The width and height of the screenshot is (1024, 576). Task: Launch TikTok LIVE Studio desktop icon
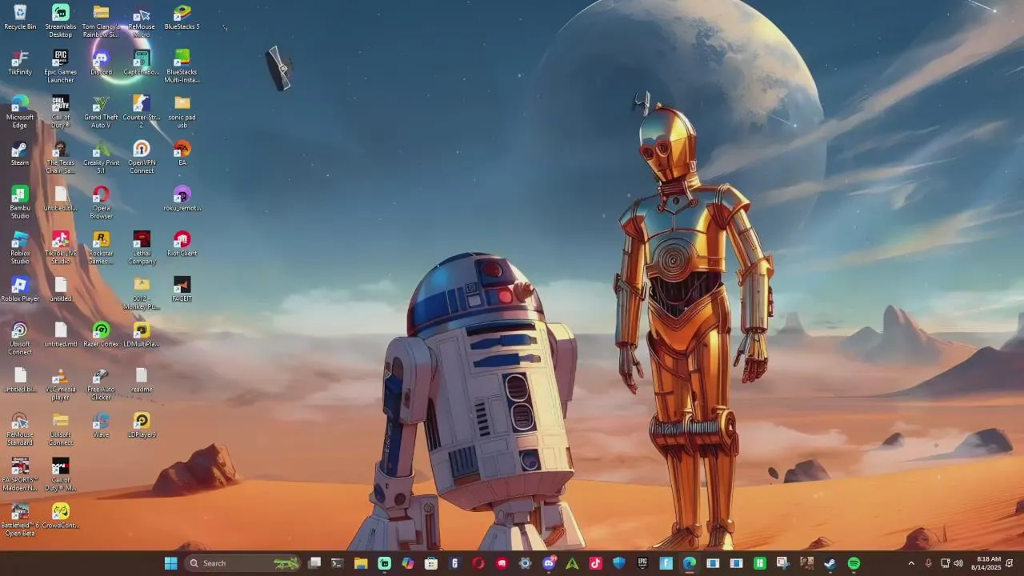(x=61, y=248)
